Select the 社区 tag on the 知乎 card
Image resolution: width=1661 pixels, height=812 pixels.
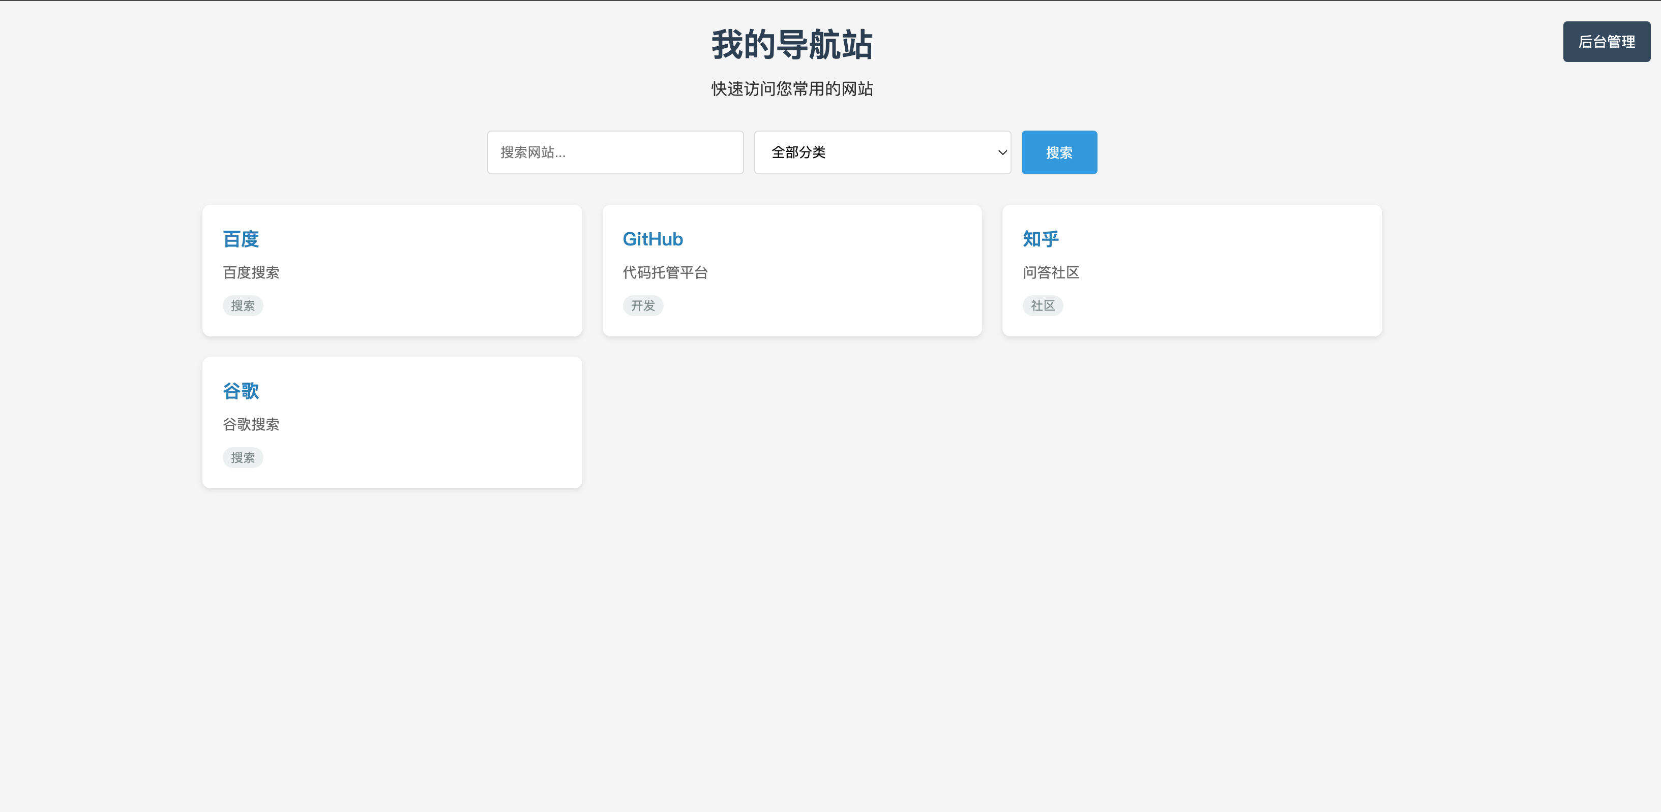click(x=1043, y=305)
